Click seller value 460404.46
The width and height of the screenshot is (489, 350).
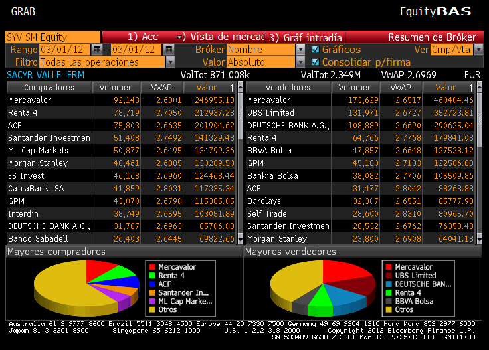point(453,100)
